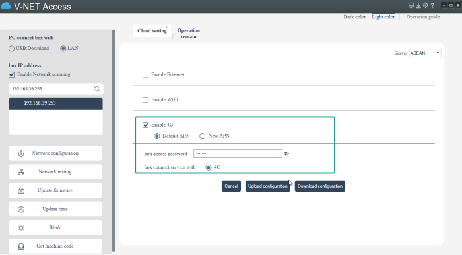Choose New APN radio button
The height and width of the screenshot is (255, 462).
coord(202,136)
